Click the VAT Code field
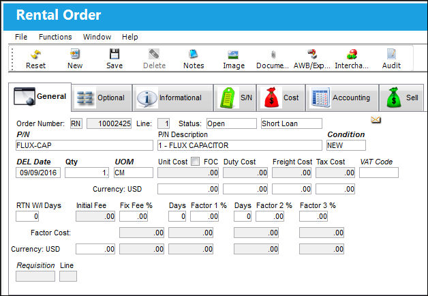This screenshot has height=296, width=428. point(379,173)
